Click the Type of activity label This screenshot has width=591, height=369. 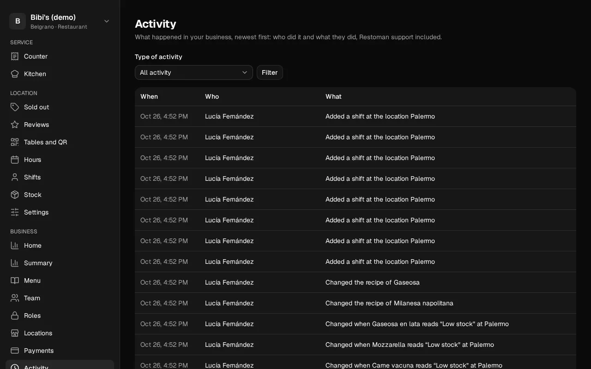pyautogui.click(x=158, y=57)
